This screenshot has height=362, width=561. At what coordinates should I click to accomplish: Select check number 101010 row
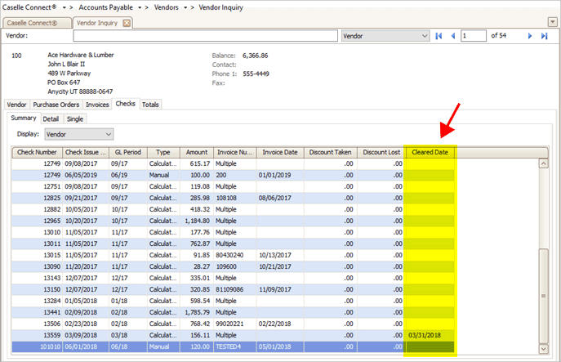pyautogui.click(x=233, y=347)
